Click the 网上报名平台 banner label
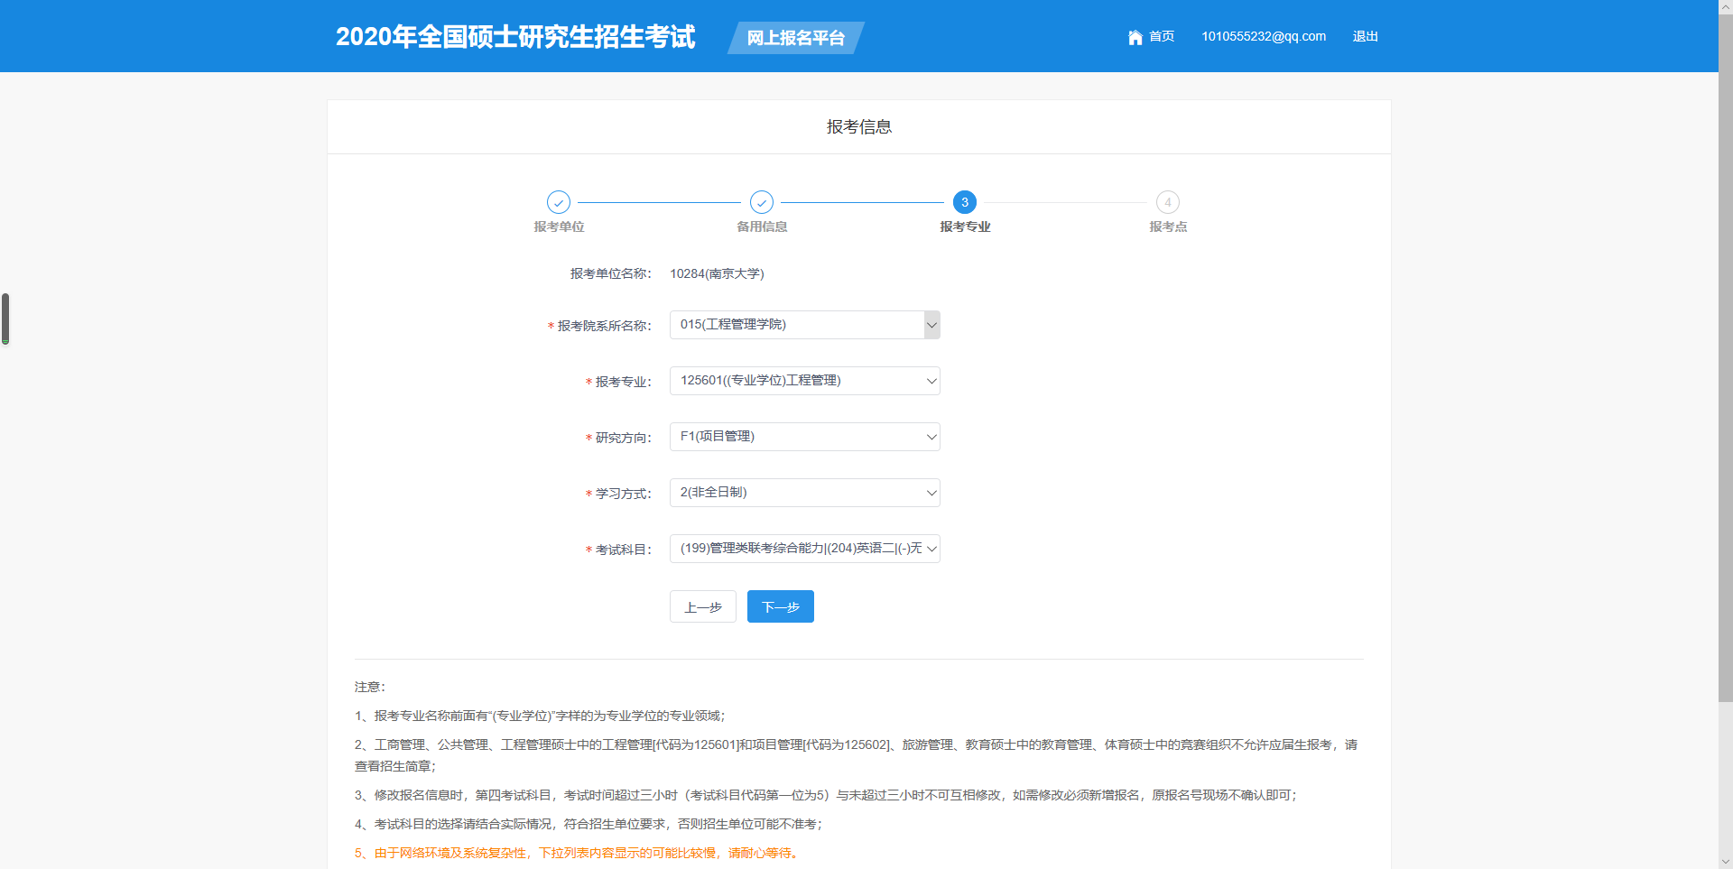The width and height of the screenshot is (1733, 869). [795, 38]
